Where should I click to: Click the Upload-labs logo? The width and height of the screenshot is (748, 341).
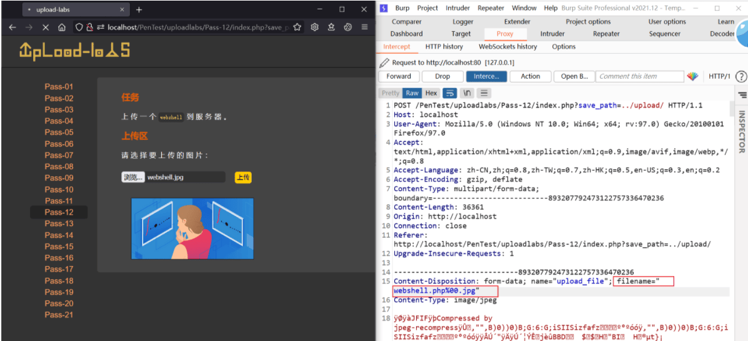click(74, 50)
